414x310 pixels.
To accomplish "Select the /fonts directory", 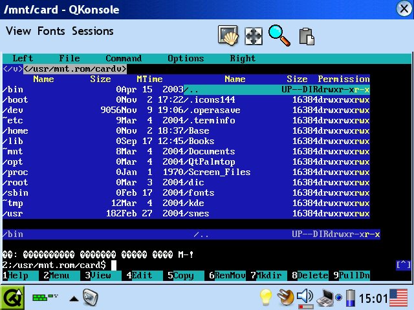I will 277,192.
